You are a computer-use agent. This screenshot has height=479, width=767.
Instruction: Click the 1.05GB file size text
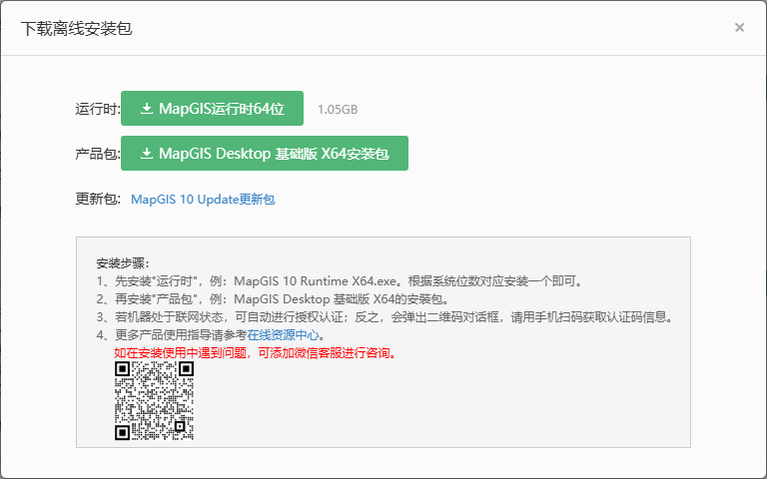[337, 110]
